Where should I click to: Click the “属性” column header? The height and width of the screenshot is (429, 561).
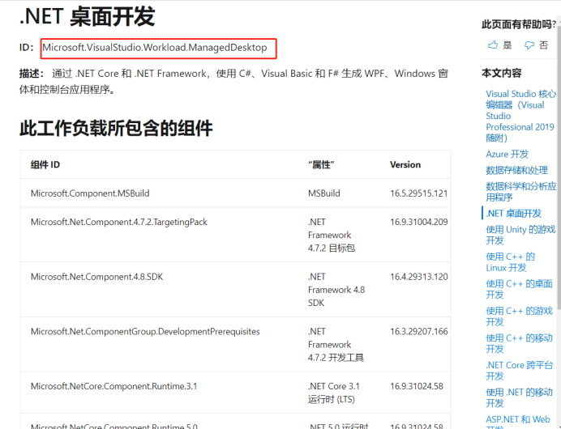[321, 164]
